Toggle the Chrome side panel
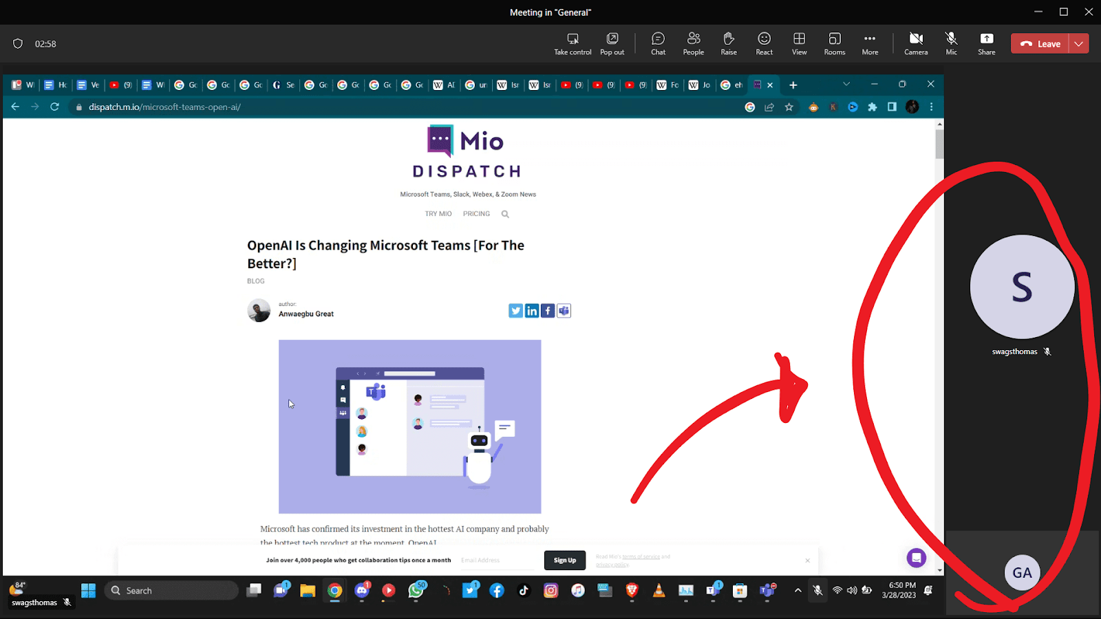The width and height of the screenshot is (1101, 619). pos(892,107)
